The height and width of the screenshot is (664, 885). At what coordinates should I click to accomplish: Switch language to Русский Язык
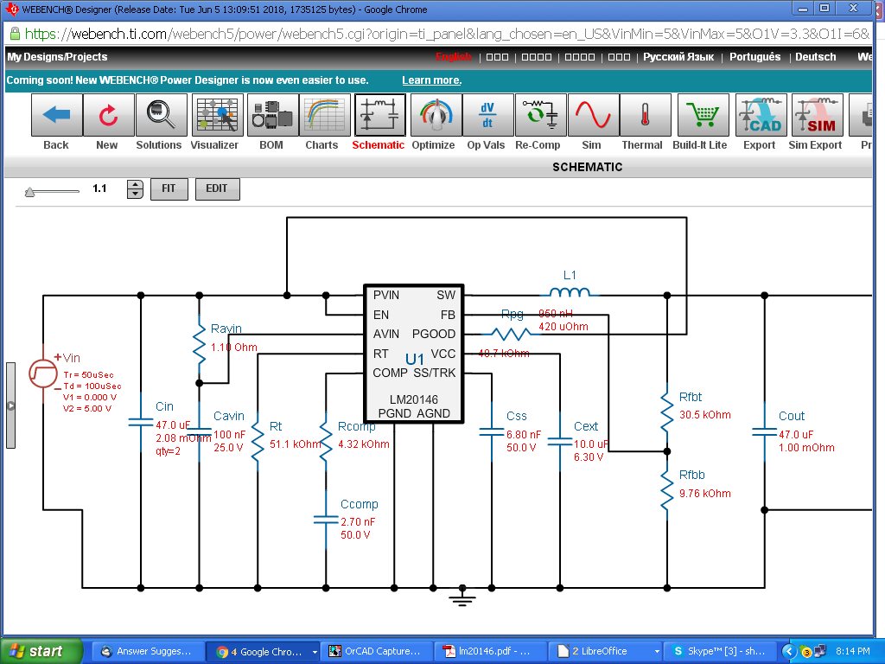(678, 56)
